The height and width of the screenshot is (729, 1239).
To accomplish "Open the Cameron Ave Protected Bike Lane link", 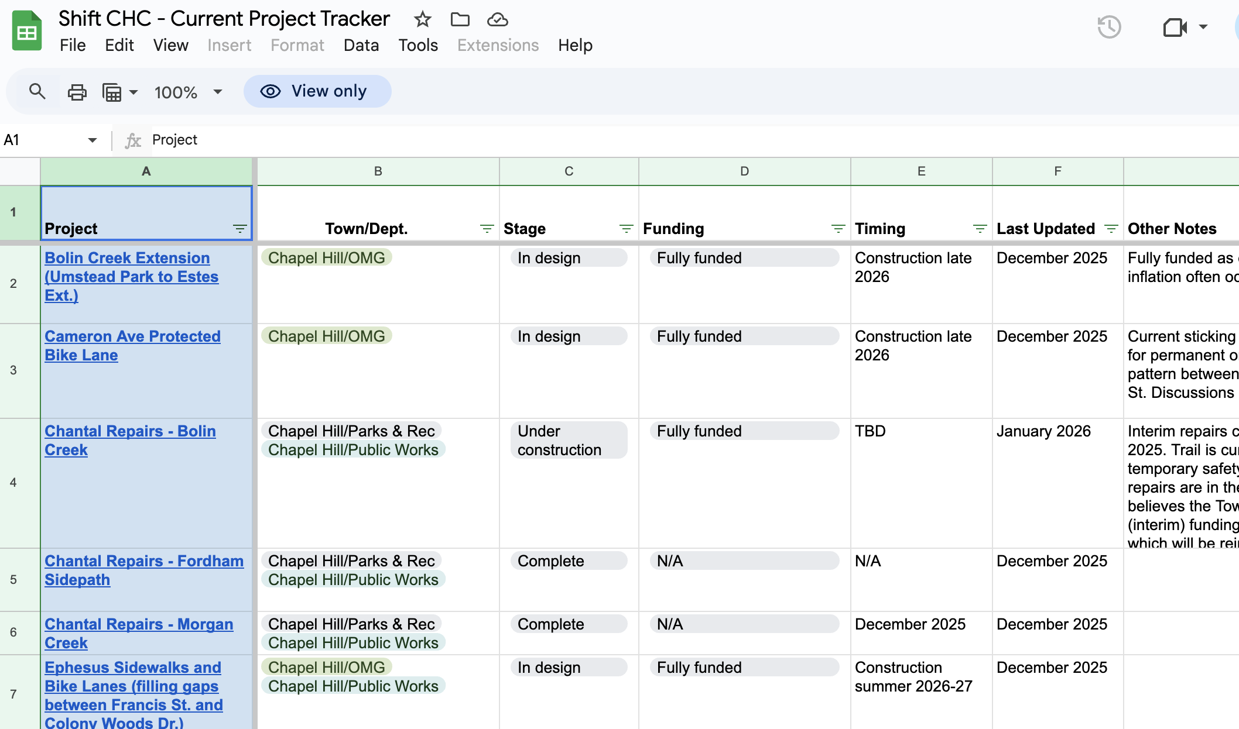I will 132,345.
